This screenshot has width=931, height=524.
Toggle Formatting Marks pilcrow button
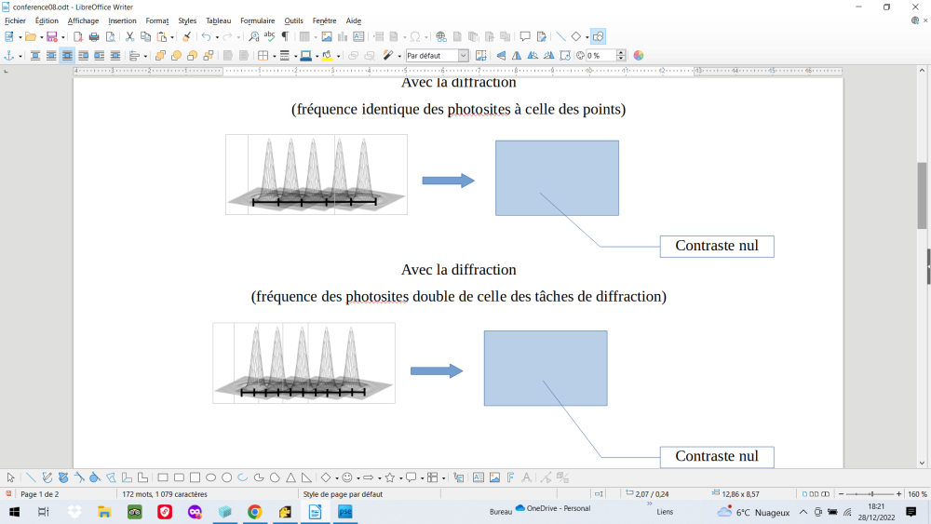tap(285, 37)
